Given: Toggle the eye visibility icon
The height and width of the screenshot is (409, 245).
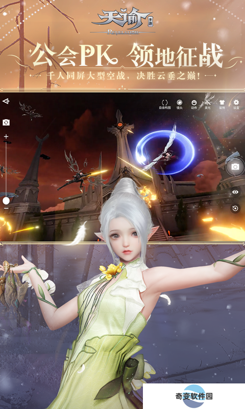Looking at the screenshot, I should (x=235, y=192).
